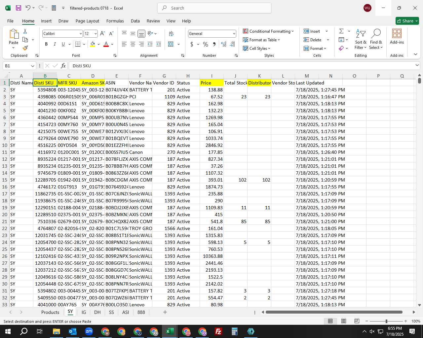Toggle Underline formatting
Viewport: 423px width, 338px height.
[x=63, y=44]
